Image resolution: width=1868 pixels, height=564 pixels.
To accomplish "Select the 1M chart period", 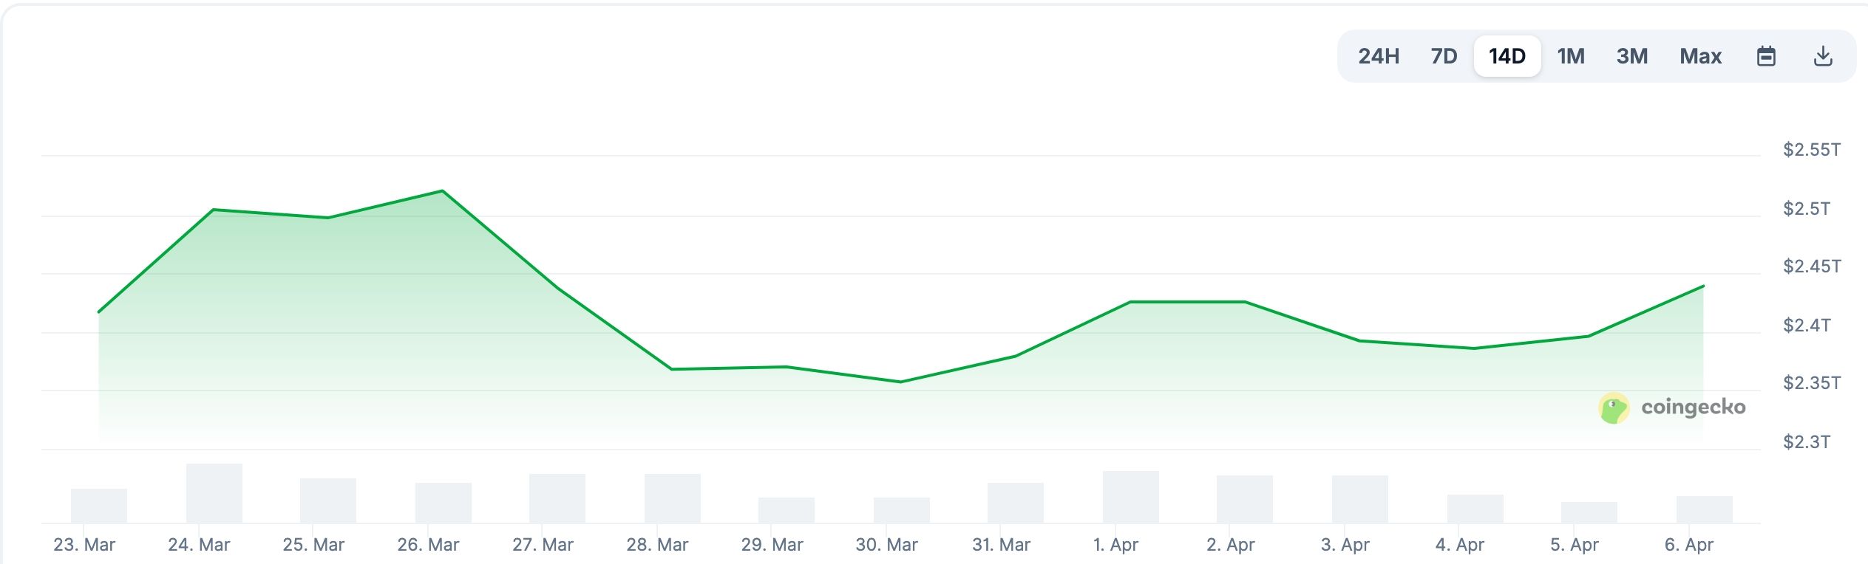I will coord(1571,55).
